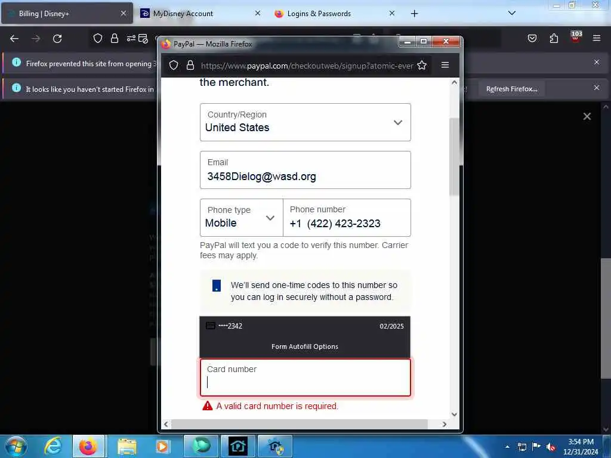Image resolution: width=611 pixels, height=458 pixels.
Task: Open the Windows Start menu
Action: [16, 446]
